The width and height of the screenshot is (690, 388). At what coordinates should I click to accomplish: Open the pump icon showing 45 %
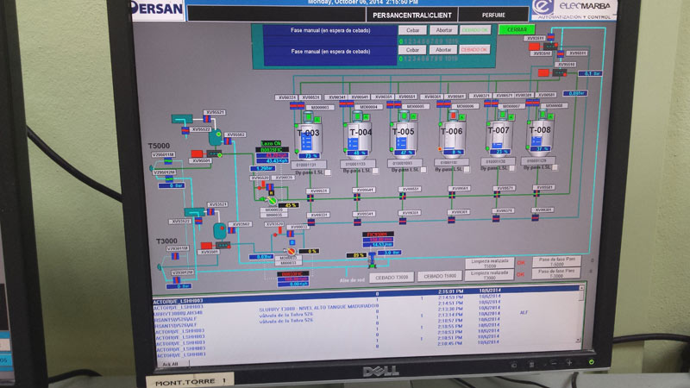click(273, 201)
